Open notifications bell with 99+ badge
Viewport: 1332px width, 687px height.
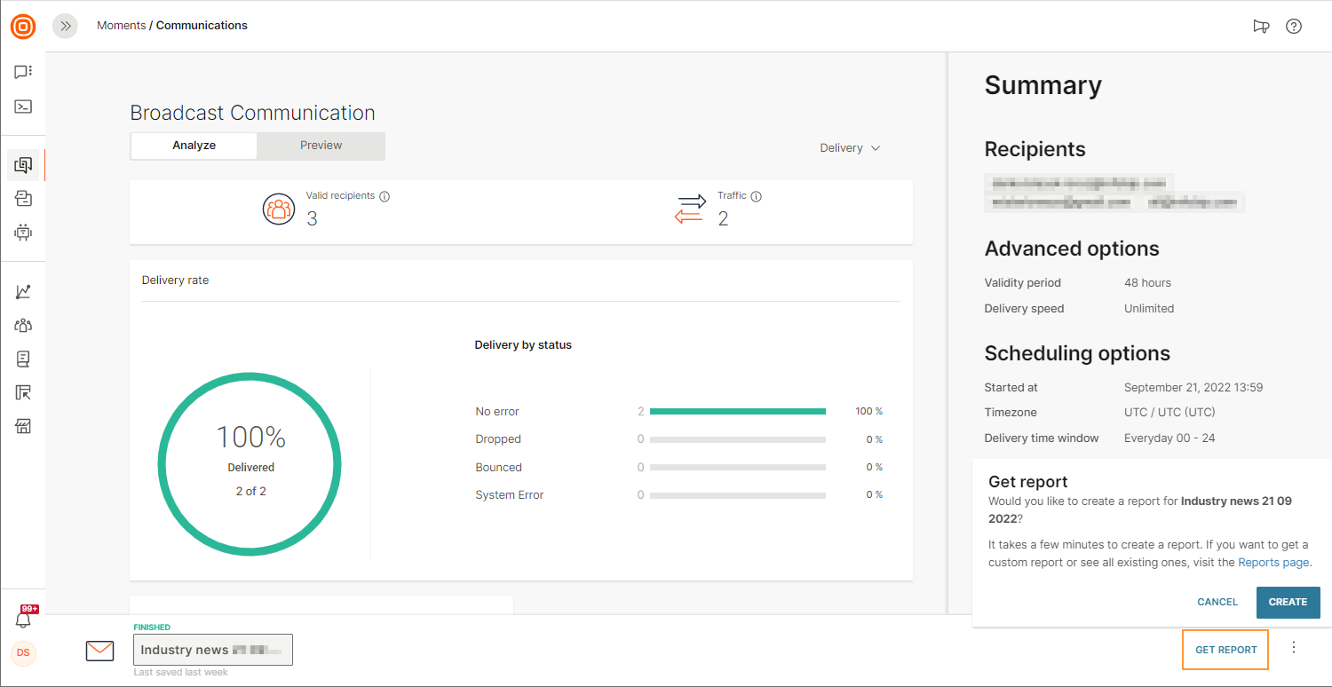coord(24,619)
